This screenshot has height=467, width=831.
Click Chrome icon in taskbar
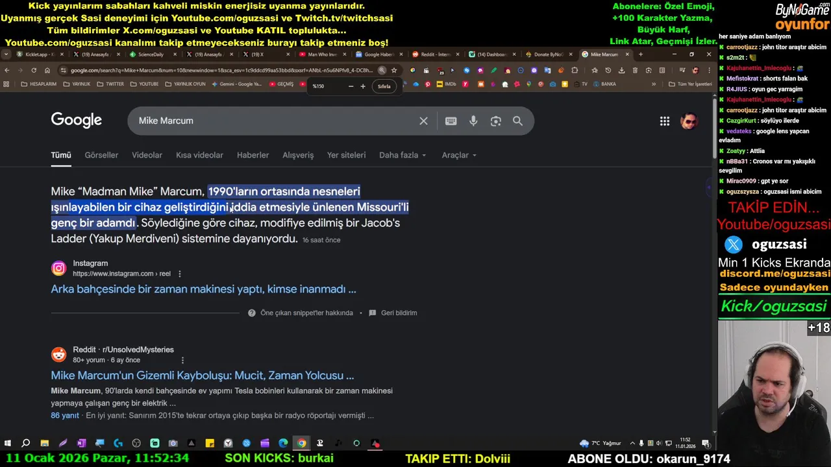click(x=301, y=444)
